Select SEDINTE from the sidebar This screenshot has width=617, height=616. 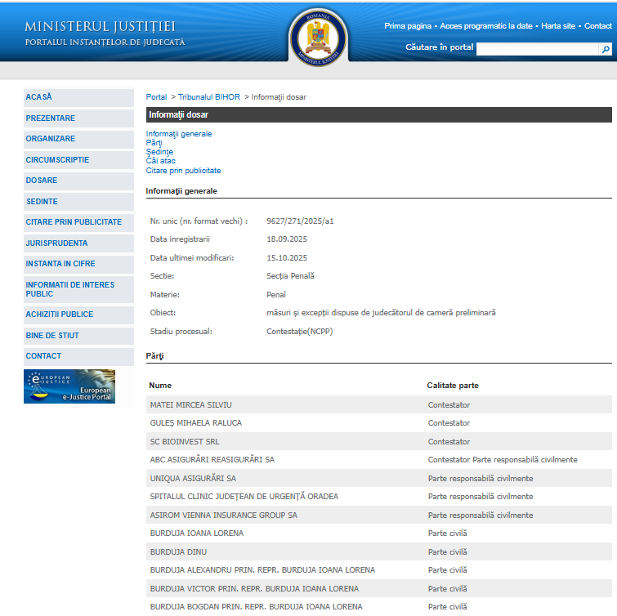pos(42,202)
